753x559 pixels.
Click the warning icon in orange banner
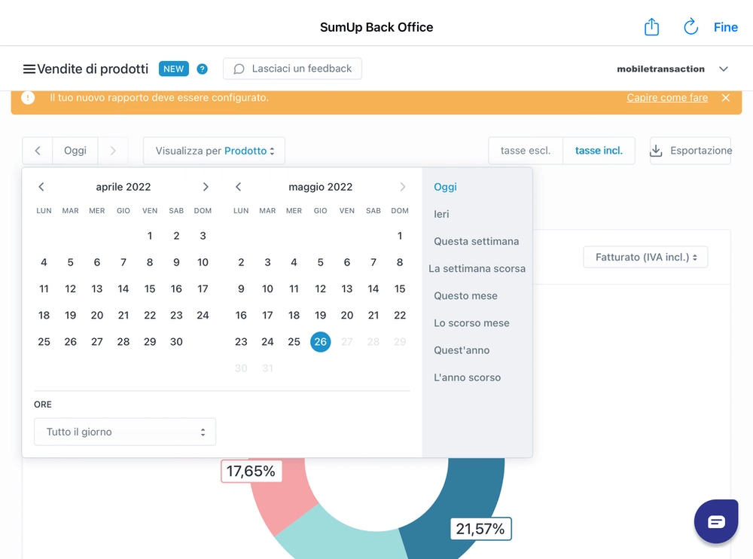click(x=28, y=98)
